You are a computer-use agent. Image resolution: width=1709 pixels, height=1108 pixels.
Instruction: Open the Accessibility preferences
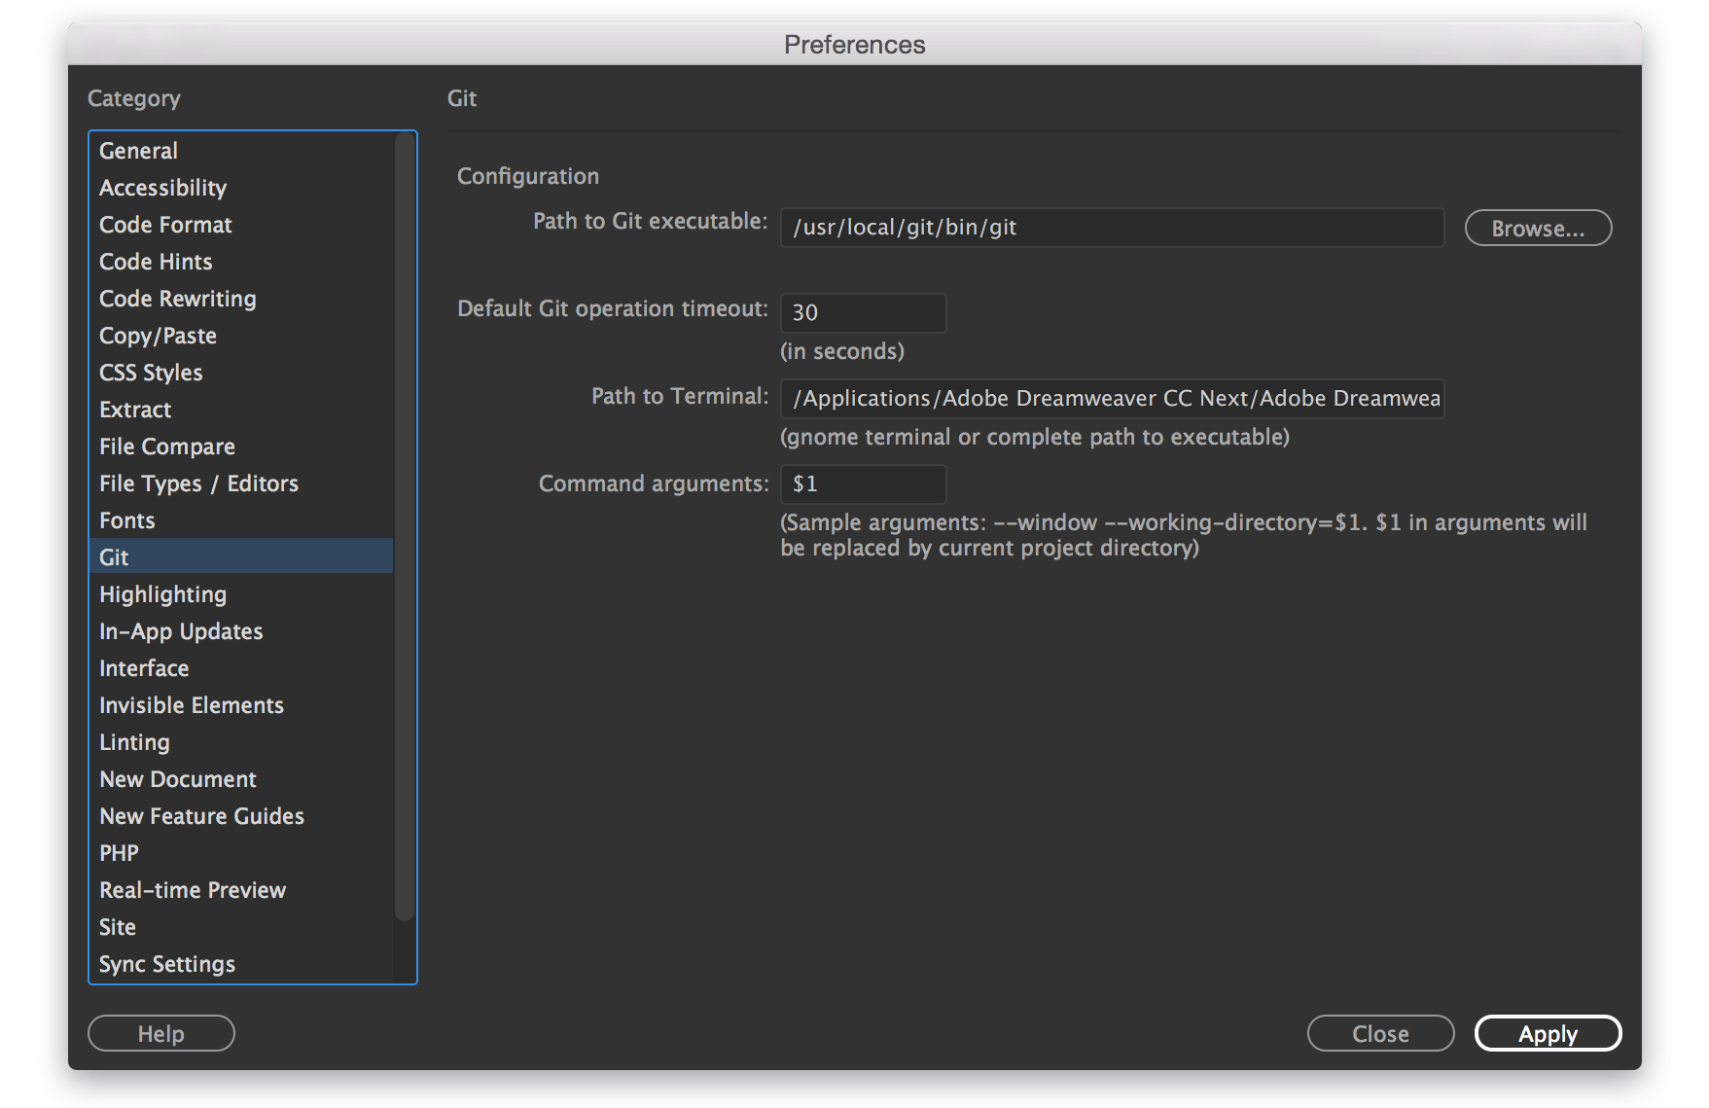click(x=161, y=187)
